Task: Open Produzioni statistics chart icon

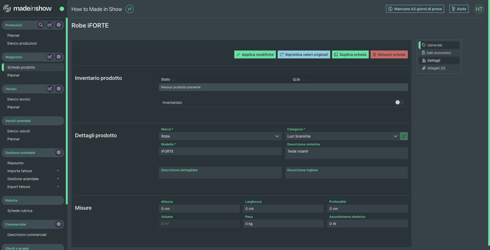Action: click(x=50, y=25)
